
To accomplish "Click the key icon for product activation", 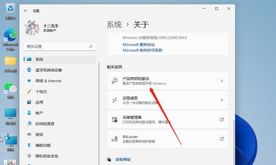I will pyautogui.click(x=115, y=81).
